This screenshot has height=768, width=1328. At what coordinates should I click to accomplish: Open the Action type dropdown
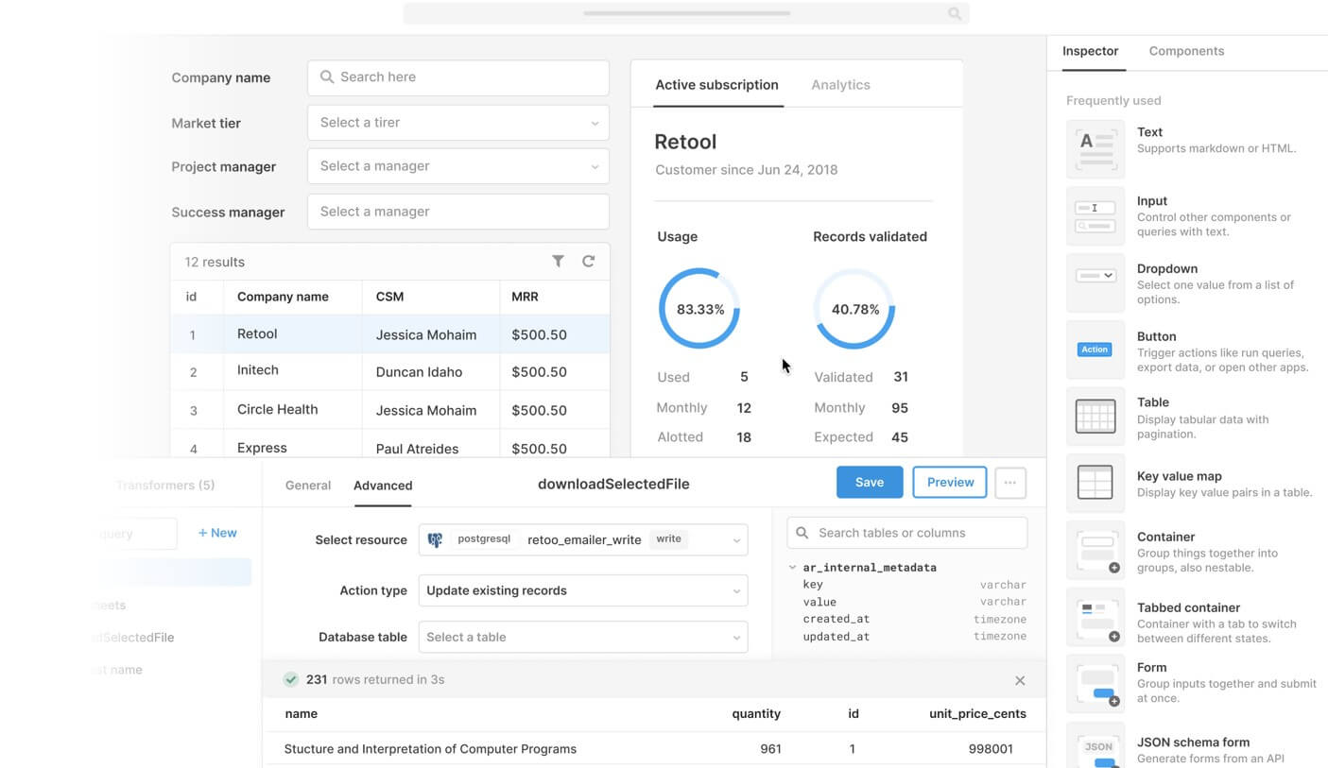[x=582, y=589]
